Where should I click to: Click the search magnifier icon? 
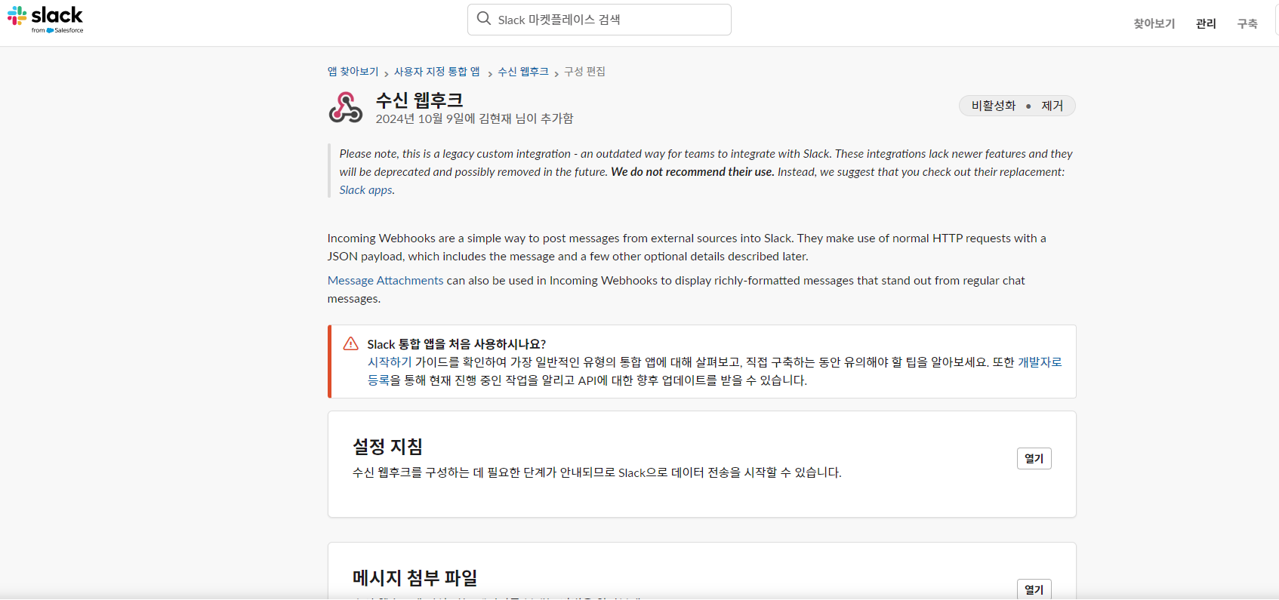[x=484, y=19]
